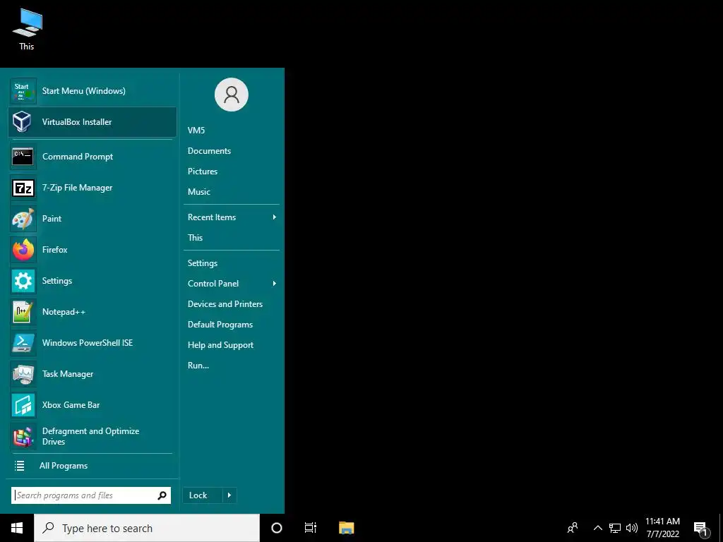723x542 pixels.
Task: Open Default Programs
Action: pos(220,325)
